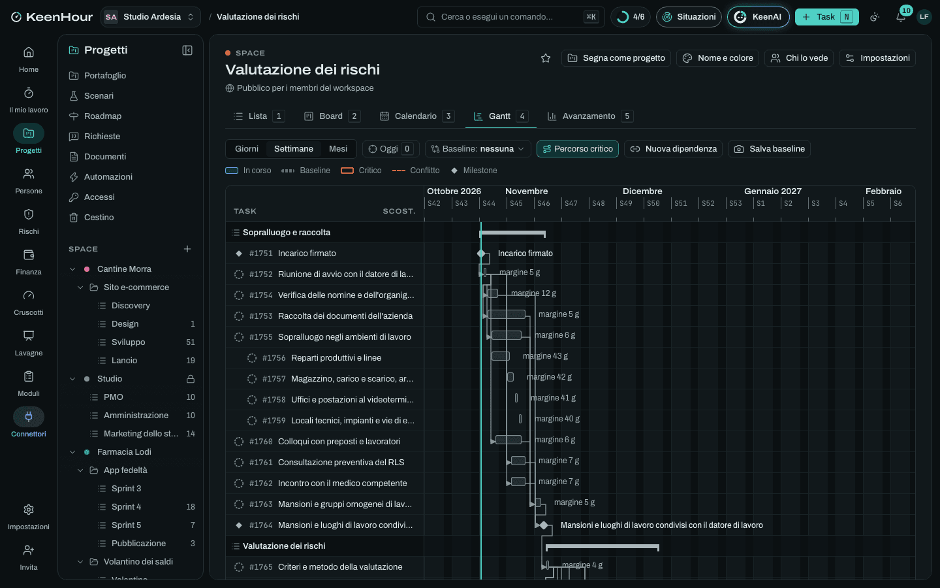Image resolution: width=940 pixels, height=588 pixels.
Task: Toggle status circle for task #1762
Action: pyautogui.click(x=239, y=483)
